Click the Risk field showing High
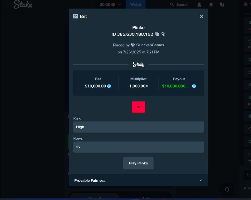The width and height of the screenshot is (251, 200). 139,127
